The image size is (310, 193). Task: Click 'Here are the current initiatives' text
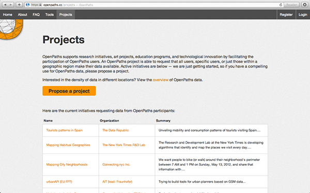[109, 111]
